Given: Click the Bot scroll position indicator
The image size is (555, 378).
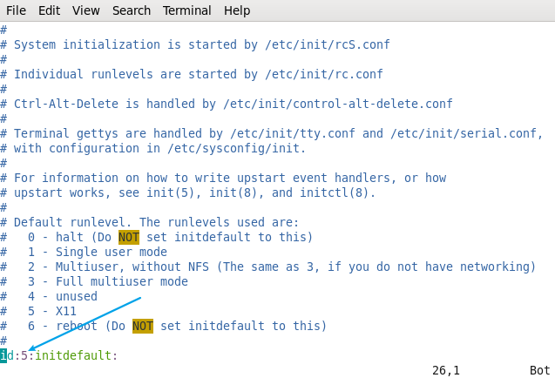Looking at the screenshot, I should pyautogui.click(x=540, y=370).
